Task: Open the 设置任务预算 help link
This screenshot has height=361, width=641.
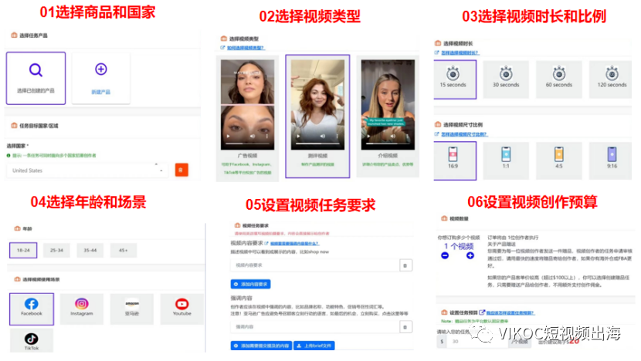Action: [510, 313]
